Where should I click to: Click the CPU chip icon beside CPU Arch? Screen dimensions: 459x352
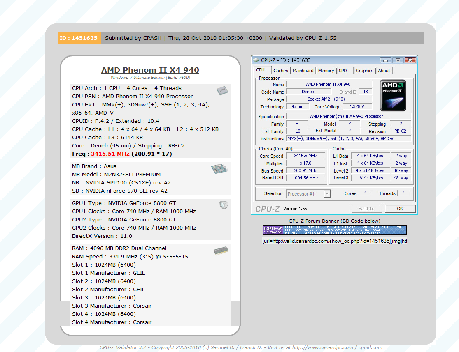(x=222, y=90)
